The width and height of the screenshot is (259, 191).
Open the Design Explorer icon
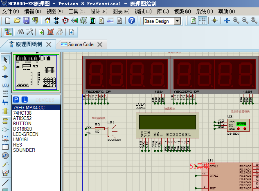click(92, 20)
